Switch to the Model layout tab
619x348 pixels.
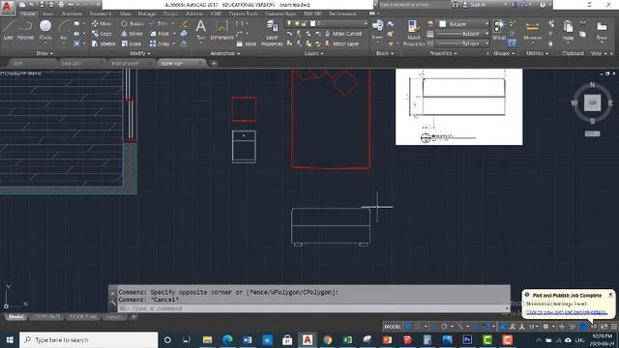(15, 317)
